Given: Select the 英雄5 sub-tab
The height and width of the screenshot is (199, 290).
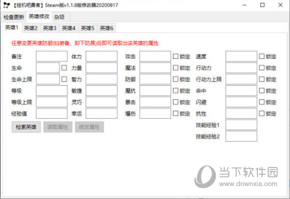Looking at the screenshot, I should pyautogui.click(x=88, y=28).
